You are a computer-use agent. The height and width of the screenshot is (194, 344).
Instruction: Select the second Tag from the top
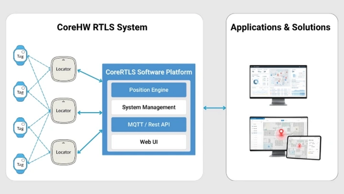(20, 92)
